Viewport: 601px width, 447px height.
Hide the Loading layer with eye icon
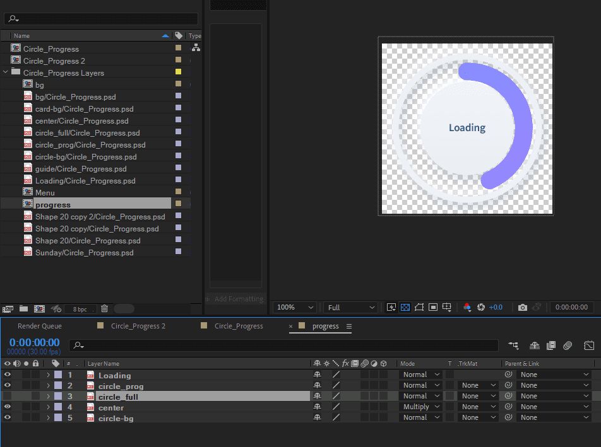8,374
